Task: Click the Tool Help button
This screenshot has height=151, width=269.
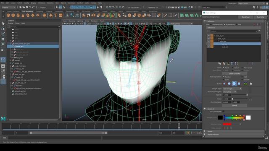Action: click(260, 17)
